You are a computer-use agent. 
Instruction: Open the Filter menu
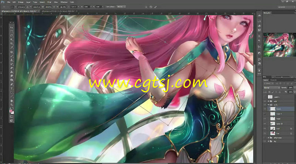pyautogui.click(x=49, y=2)
